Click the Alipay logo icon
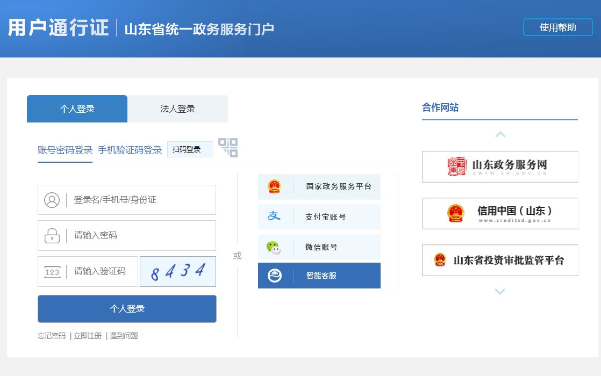 pyautogui.click(x=274, y=216)
